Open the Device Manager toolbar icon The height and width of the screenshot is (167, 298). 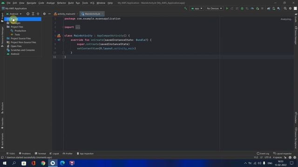274,8
